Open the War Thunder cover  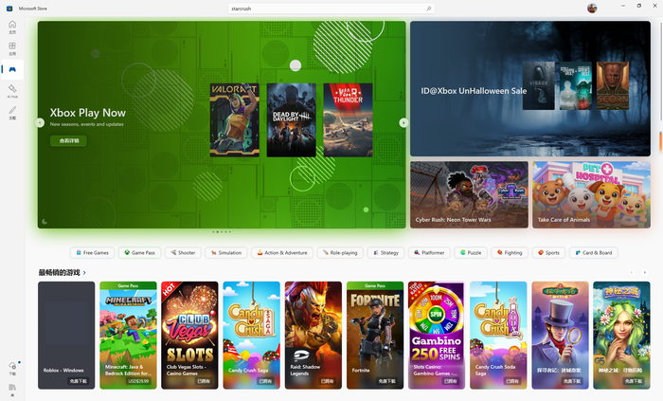(348, 120)
